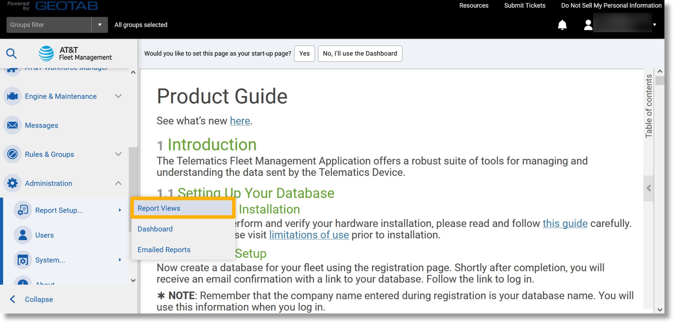
Task: Open System submenu arrow
Action: [120, 260]
